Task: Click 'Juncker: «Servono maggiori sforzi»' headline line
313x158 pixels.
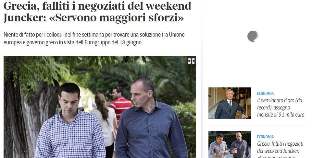Action: (x=94, y=18)
